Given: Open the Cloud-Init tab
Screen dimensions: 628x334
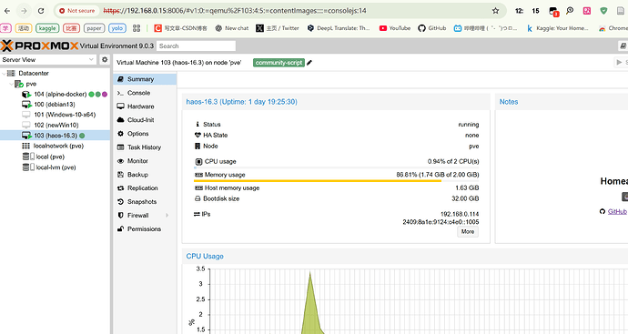Looking at the screenshot, I should click(x=145, y=120).
